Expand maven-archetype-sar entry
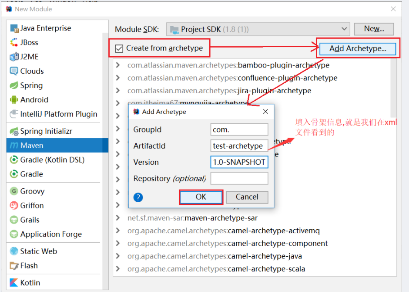The image size is (416, 292). [x=118, y=218]
